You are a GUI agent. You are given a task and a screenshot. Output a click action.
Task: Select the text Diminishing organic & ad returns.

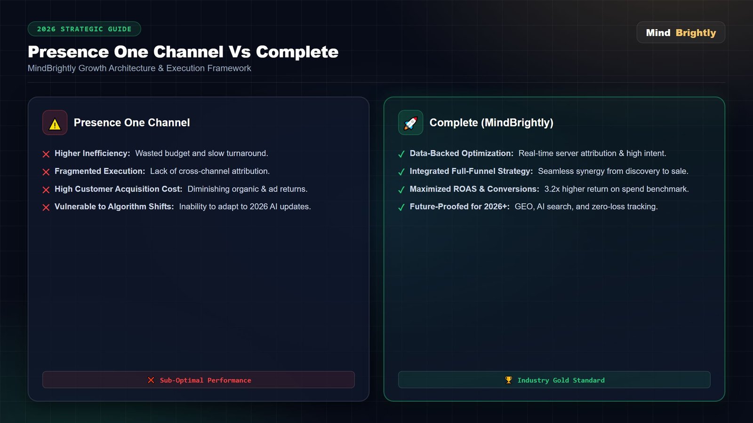click(248, 189)
